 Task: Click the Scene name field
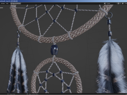[x=111, y=3]
